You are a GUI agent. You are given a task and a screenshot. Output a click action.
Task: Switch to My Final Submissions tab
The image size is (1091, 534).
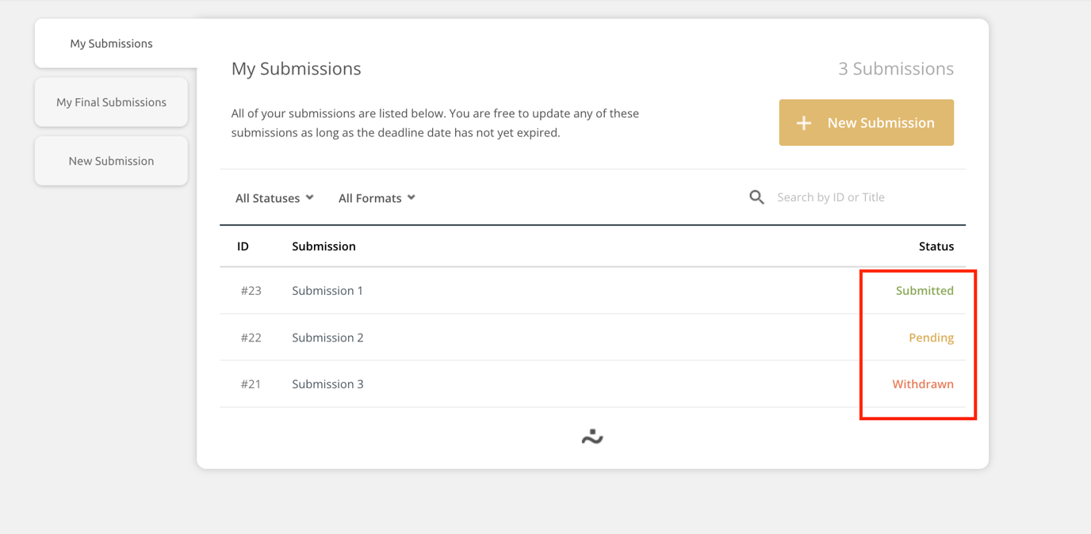(110, 101)
